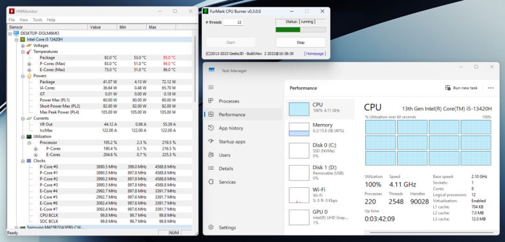The width and height of the screenshot is (505, 242).
Task: Click the Clocks icon in tree
Action: [x=28, y=161]
